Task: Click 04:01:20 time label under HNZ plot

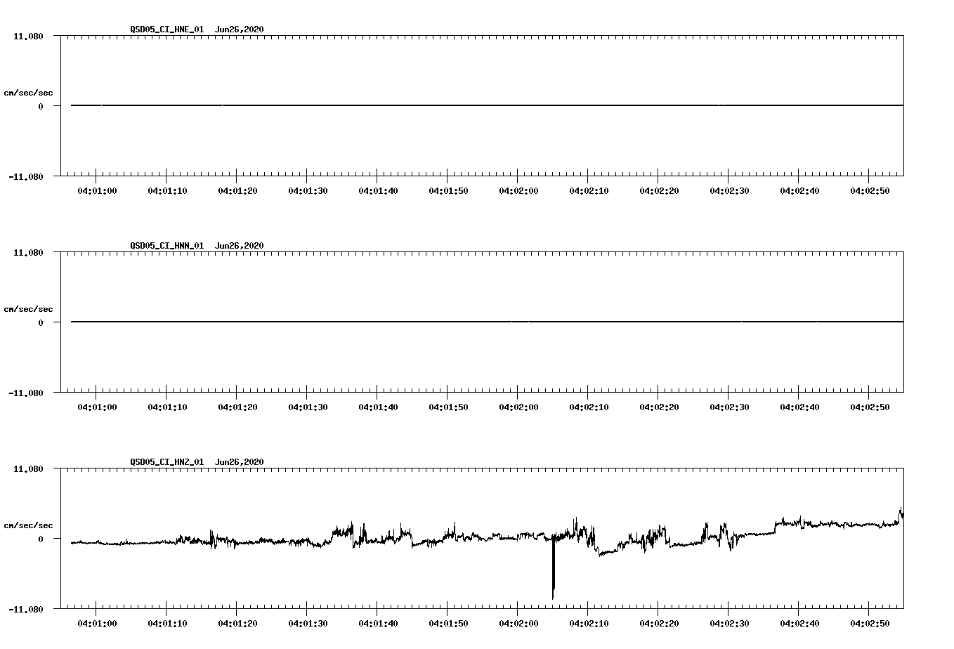Action: point(237,624)
